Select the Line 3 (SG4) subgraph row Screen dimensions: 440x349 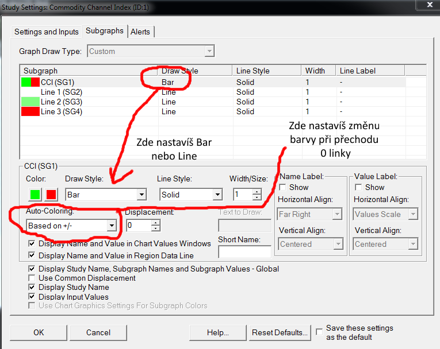coord(61,111)
